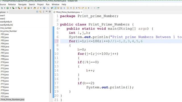
Task: Open the Refactor menu
Action: (12, 5)
